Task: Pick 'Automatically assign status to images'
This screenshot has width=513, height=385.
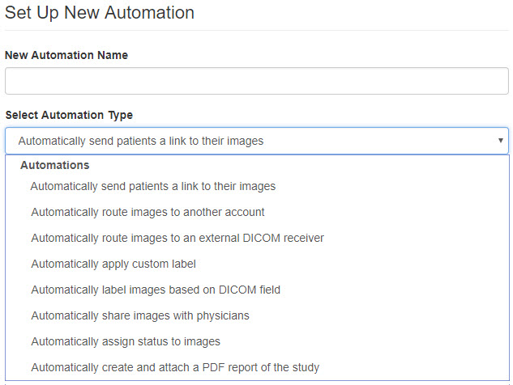Action: tap(126, 341)
